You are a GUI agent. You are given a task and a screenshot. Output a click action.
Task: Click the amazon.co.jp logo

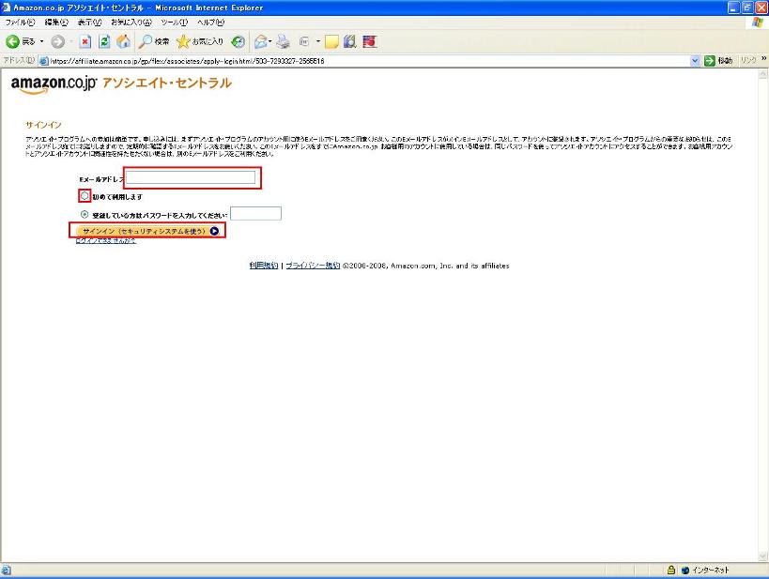pyautogui.click(x=54, y=84)
